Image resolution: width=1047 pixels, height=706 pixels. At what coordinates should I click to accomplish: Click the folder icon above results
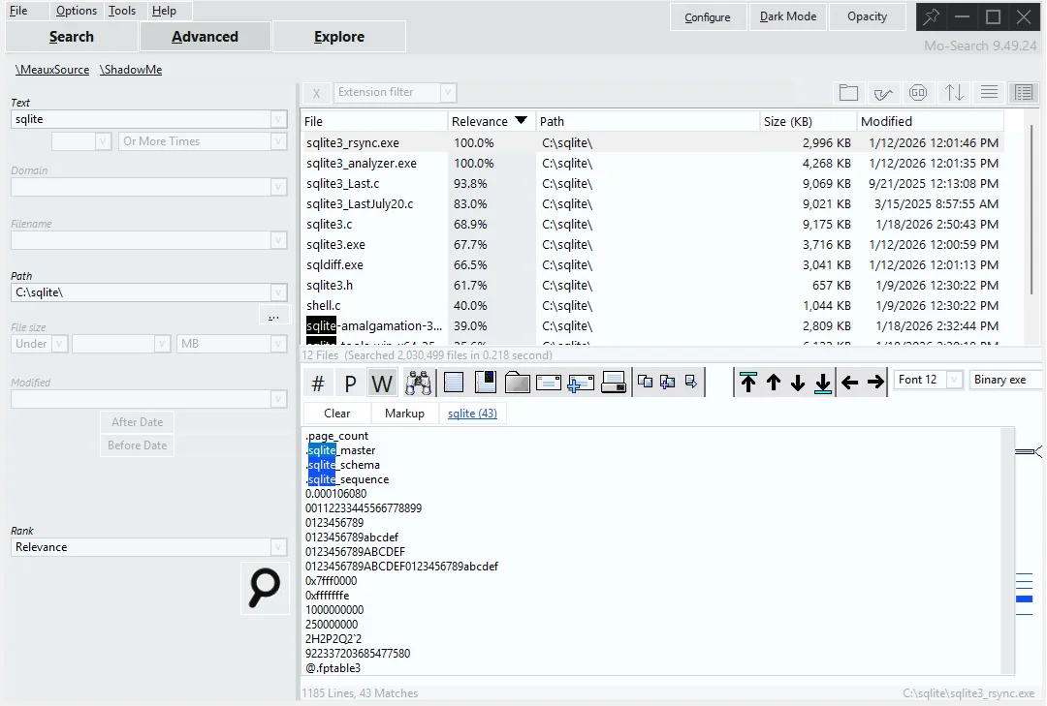848,93
